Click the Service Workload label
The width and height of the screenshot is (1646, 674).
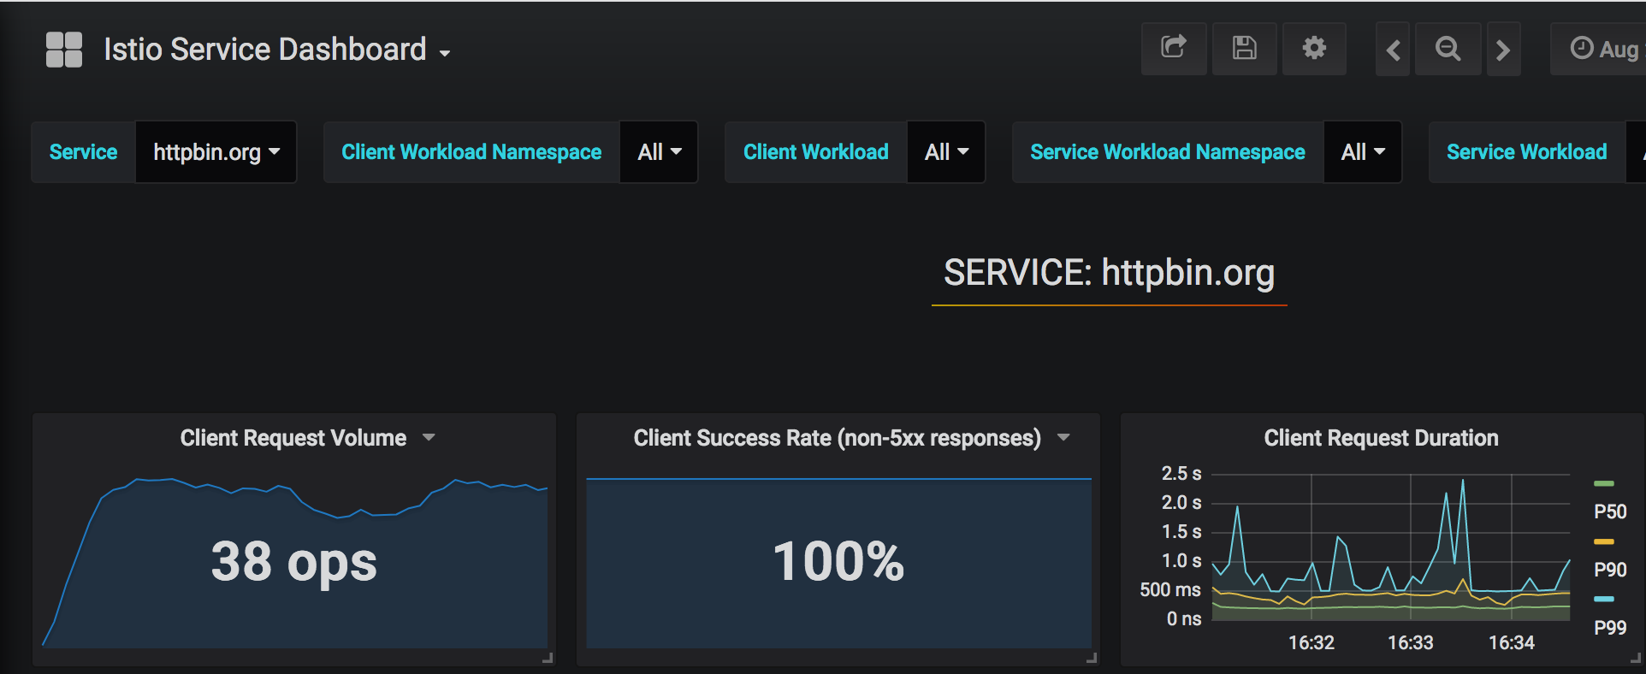point(1527,152)
